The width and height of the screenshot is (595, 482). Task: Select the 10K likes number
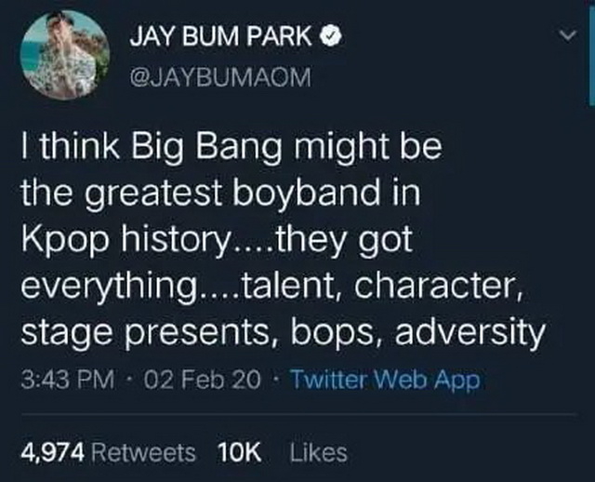coord(240,452)
